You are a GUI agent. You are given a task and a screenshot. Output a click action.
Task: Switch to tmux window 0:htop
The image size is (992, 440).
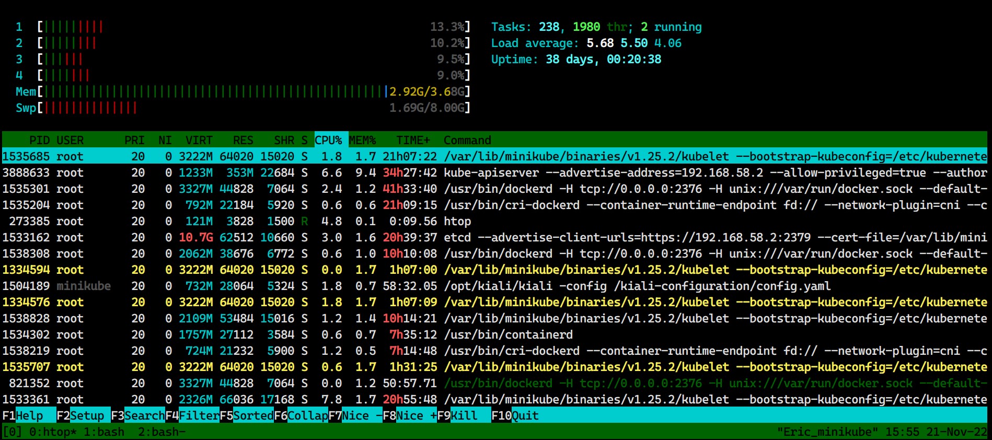point(53,432)
